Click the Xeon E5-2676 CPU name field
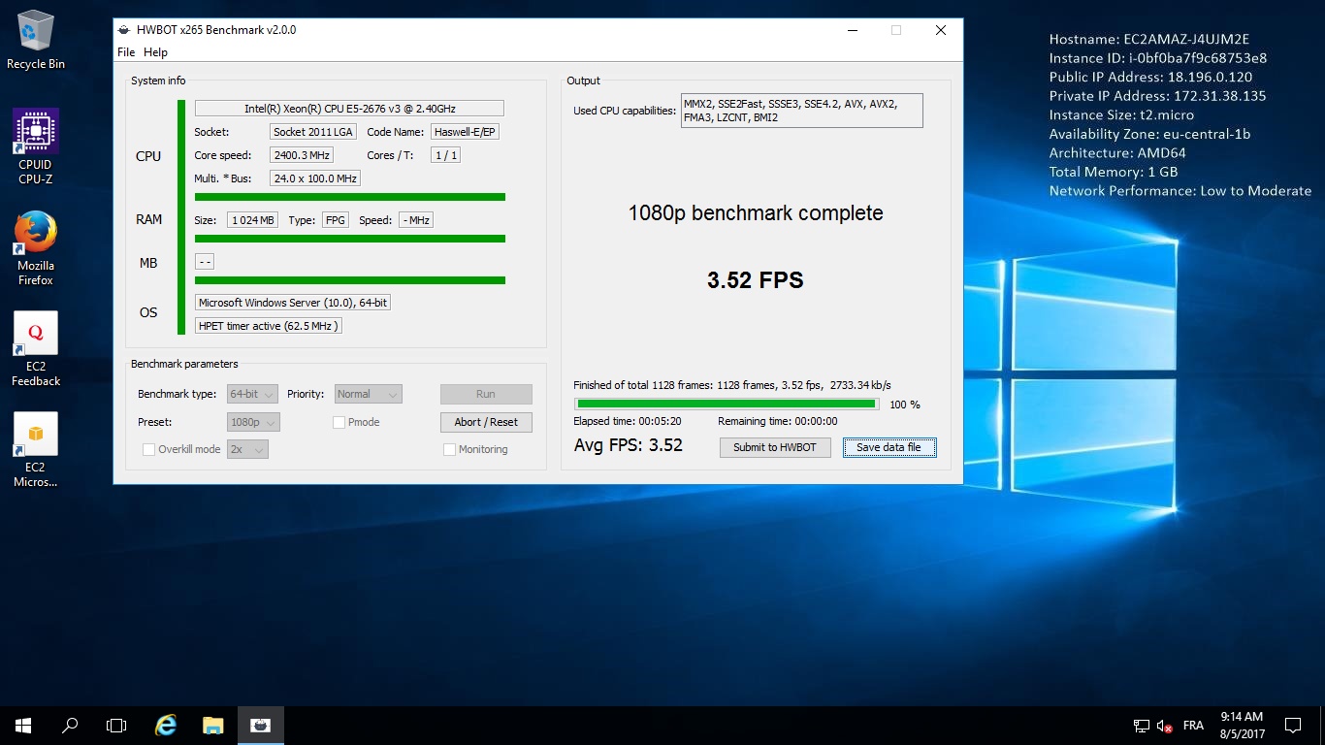The width and height of the screenshot is (1325, 745). click(x=349, y=109)
